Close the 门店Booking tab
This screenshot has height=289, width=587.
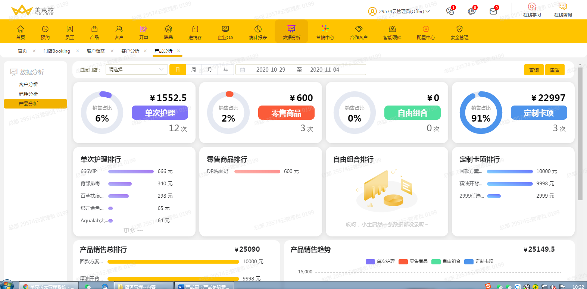tap(77, 51)
